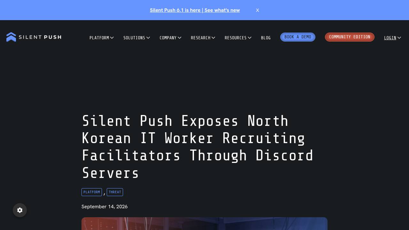Expand the Company menu
The height and width of the screenshot is (230, 409).
(170, 38)
